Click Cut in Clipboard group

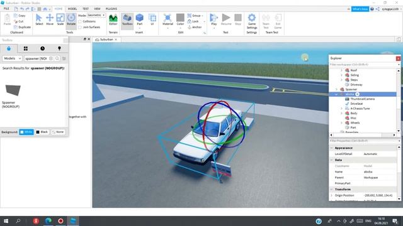click(19, 21)
